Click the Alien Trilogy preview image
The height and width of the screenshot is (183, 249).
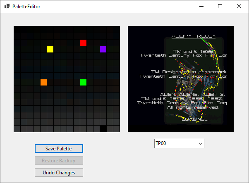pos(181,79)
